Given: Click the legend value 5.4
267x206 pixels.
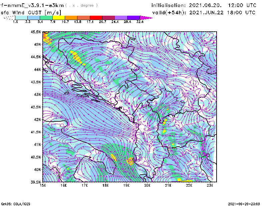Looking at the screenshot, I should 40,22.
